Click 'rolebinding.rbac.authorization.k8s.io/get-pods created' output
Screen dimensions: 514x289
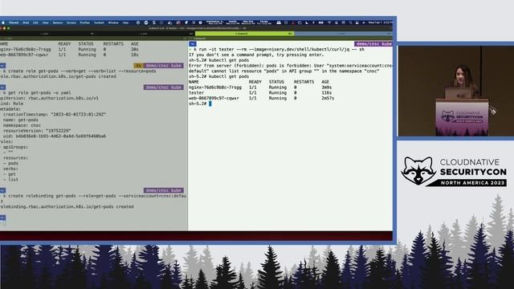click(67, 207)
